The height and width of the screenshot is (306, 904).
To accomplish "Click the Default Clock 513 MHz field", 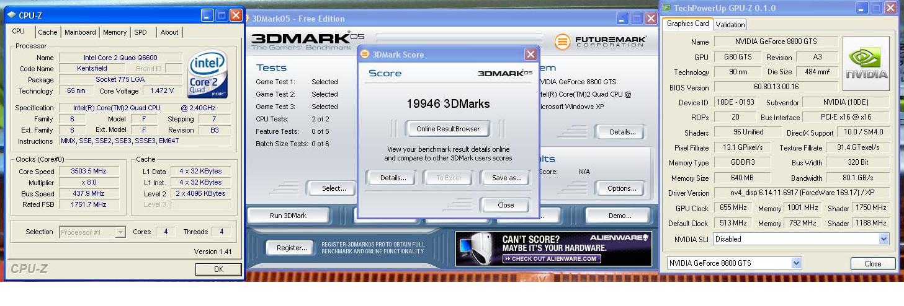I will point(732,224).
